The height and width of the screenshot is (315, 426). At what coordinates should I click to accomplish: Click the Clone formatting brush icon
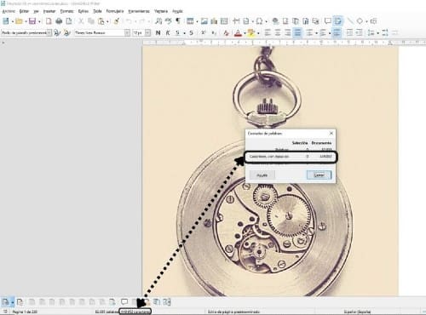[x=117, y=21]
